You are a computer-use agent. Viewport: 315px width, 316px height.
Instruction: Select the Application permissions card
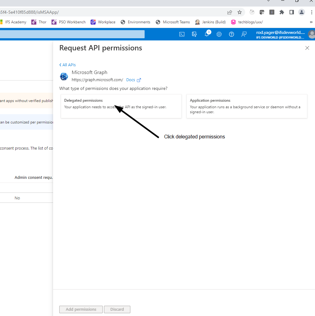point(246,106)
